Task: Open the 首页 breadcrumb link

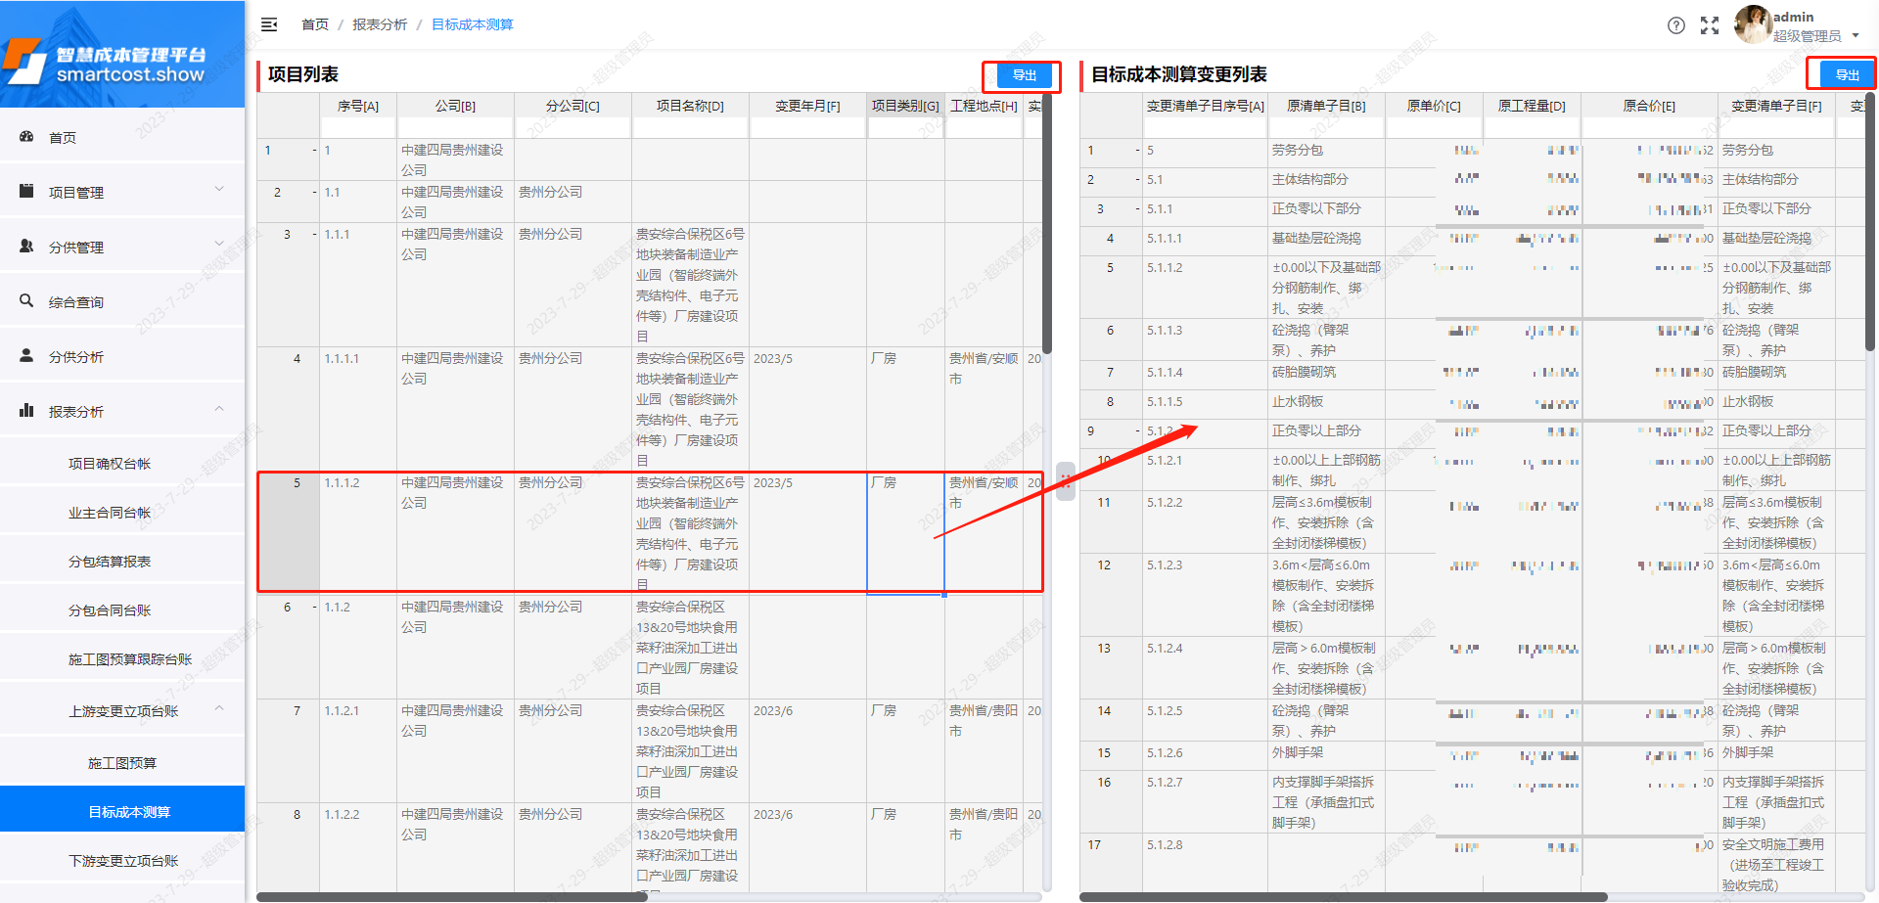Action: pyautogui.click(x=314, y=24)
